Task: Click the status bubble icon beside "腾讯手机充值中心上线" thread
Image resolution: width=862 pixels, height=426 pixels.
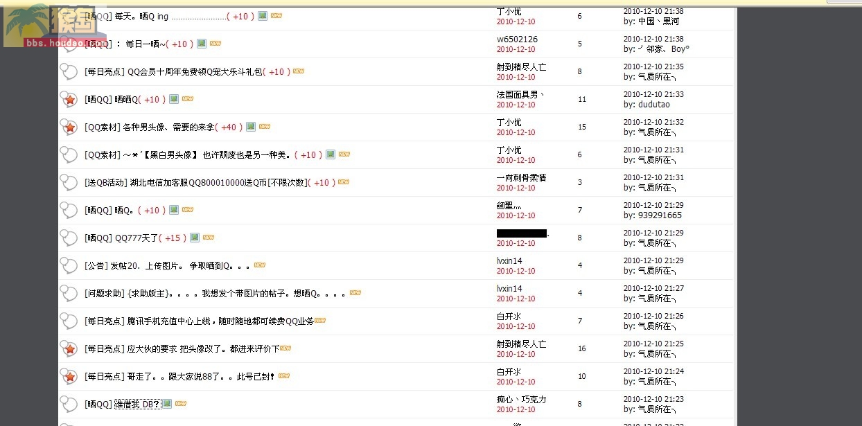Action: click(x=69, y=321)
